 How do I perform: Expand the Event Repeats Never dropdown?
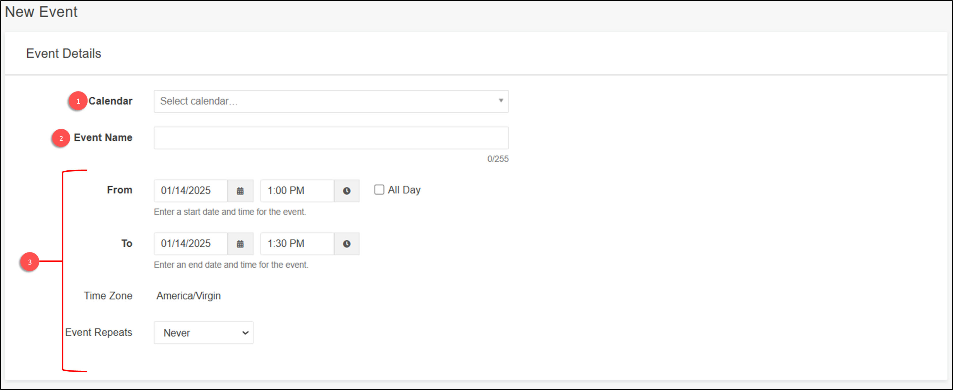pos(203,333)
